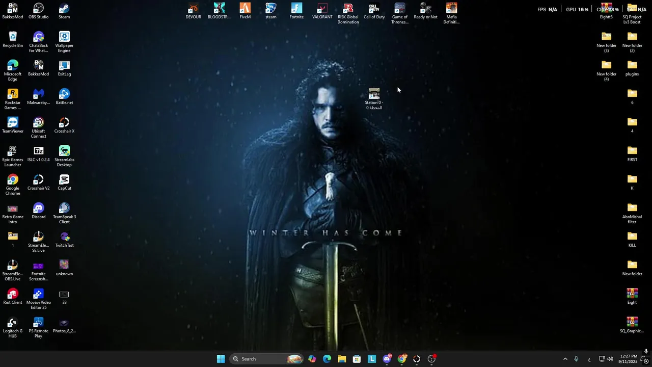Open File Explorer from the taskbar
Viewport: 652px width, 367px height.
342,359
